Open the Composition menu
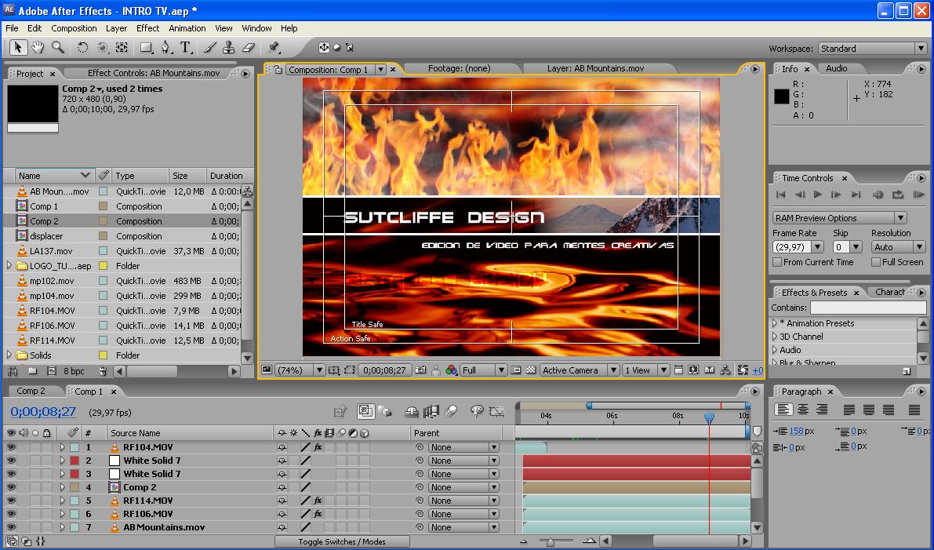This screenshot has height=550, width=934. click(x=74, y=28)
